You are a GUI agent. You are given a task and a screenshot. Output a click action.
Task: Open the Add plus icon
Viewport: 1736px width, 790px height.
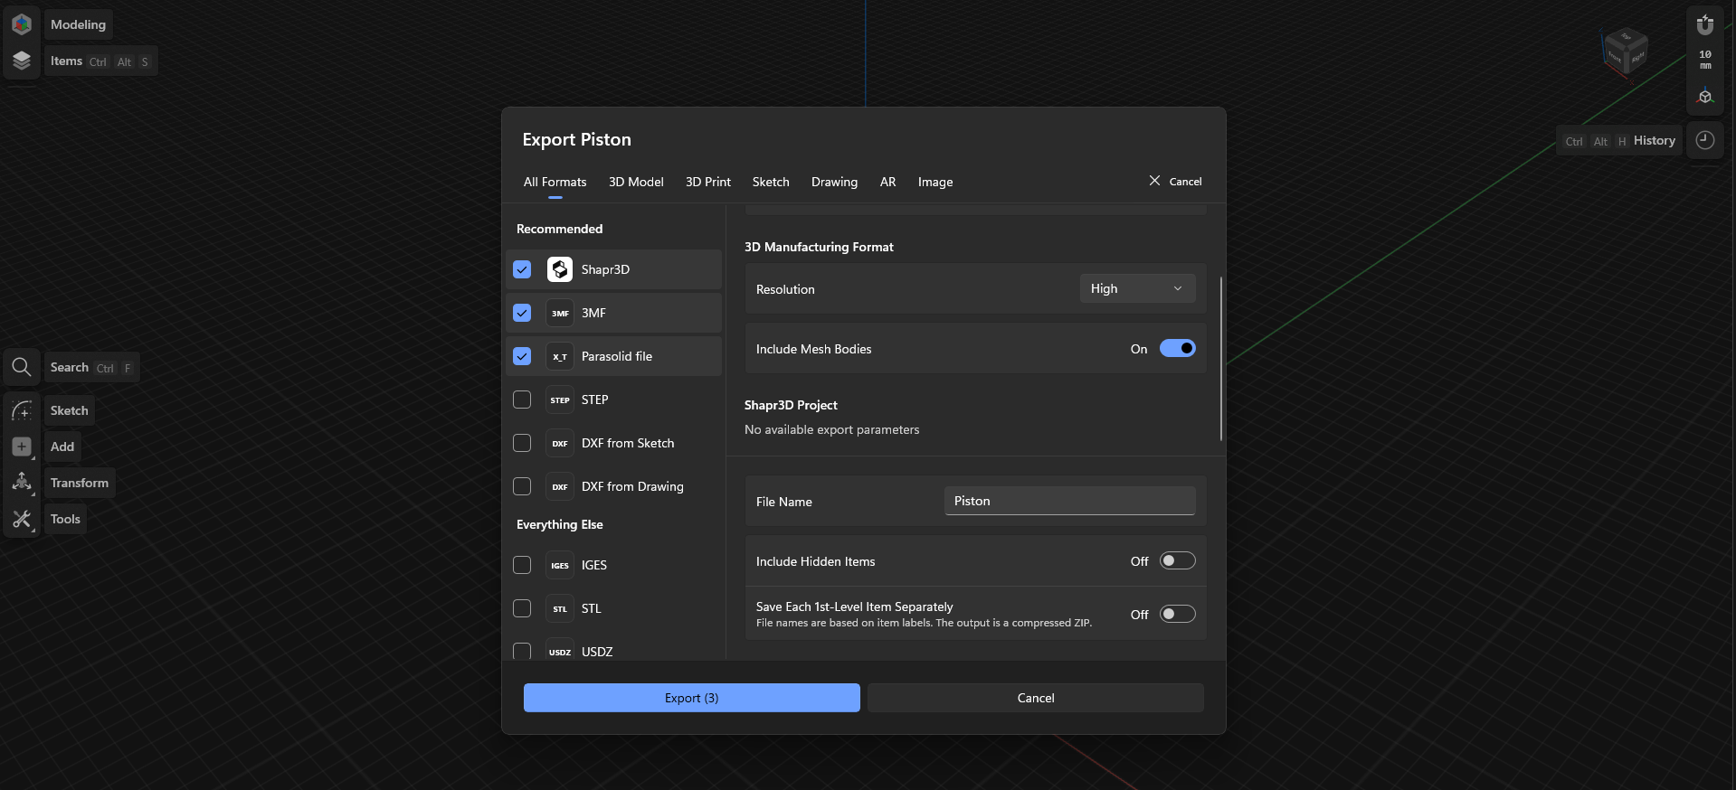tap(22, 447)
